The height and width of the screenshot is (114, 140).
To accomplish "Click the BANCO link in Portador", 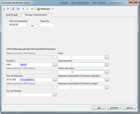I will click(x=24, y=65).
